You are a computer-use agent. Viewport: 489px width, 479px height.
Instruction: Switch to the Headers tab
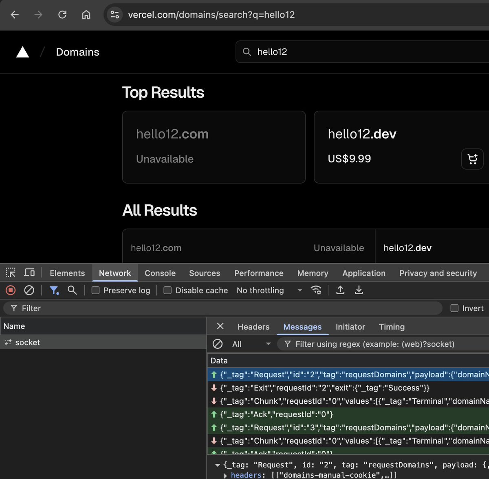point(253,327)
